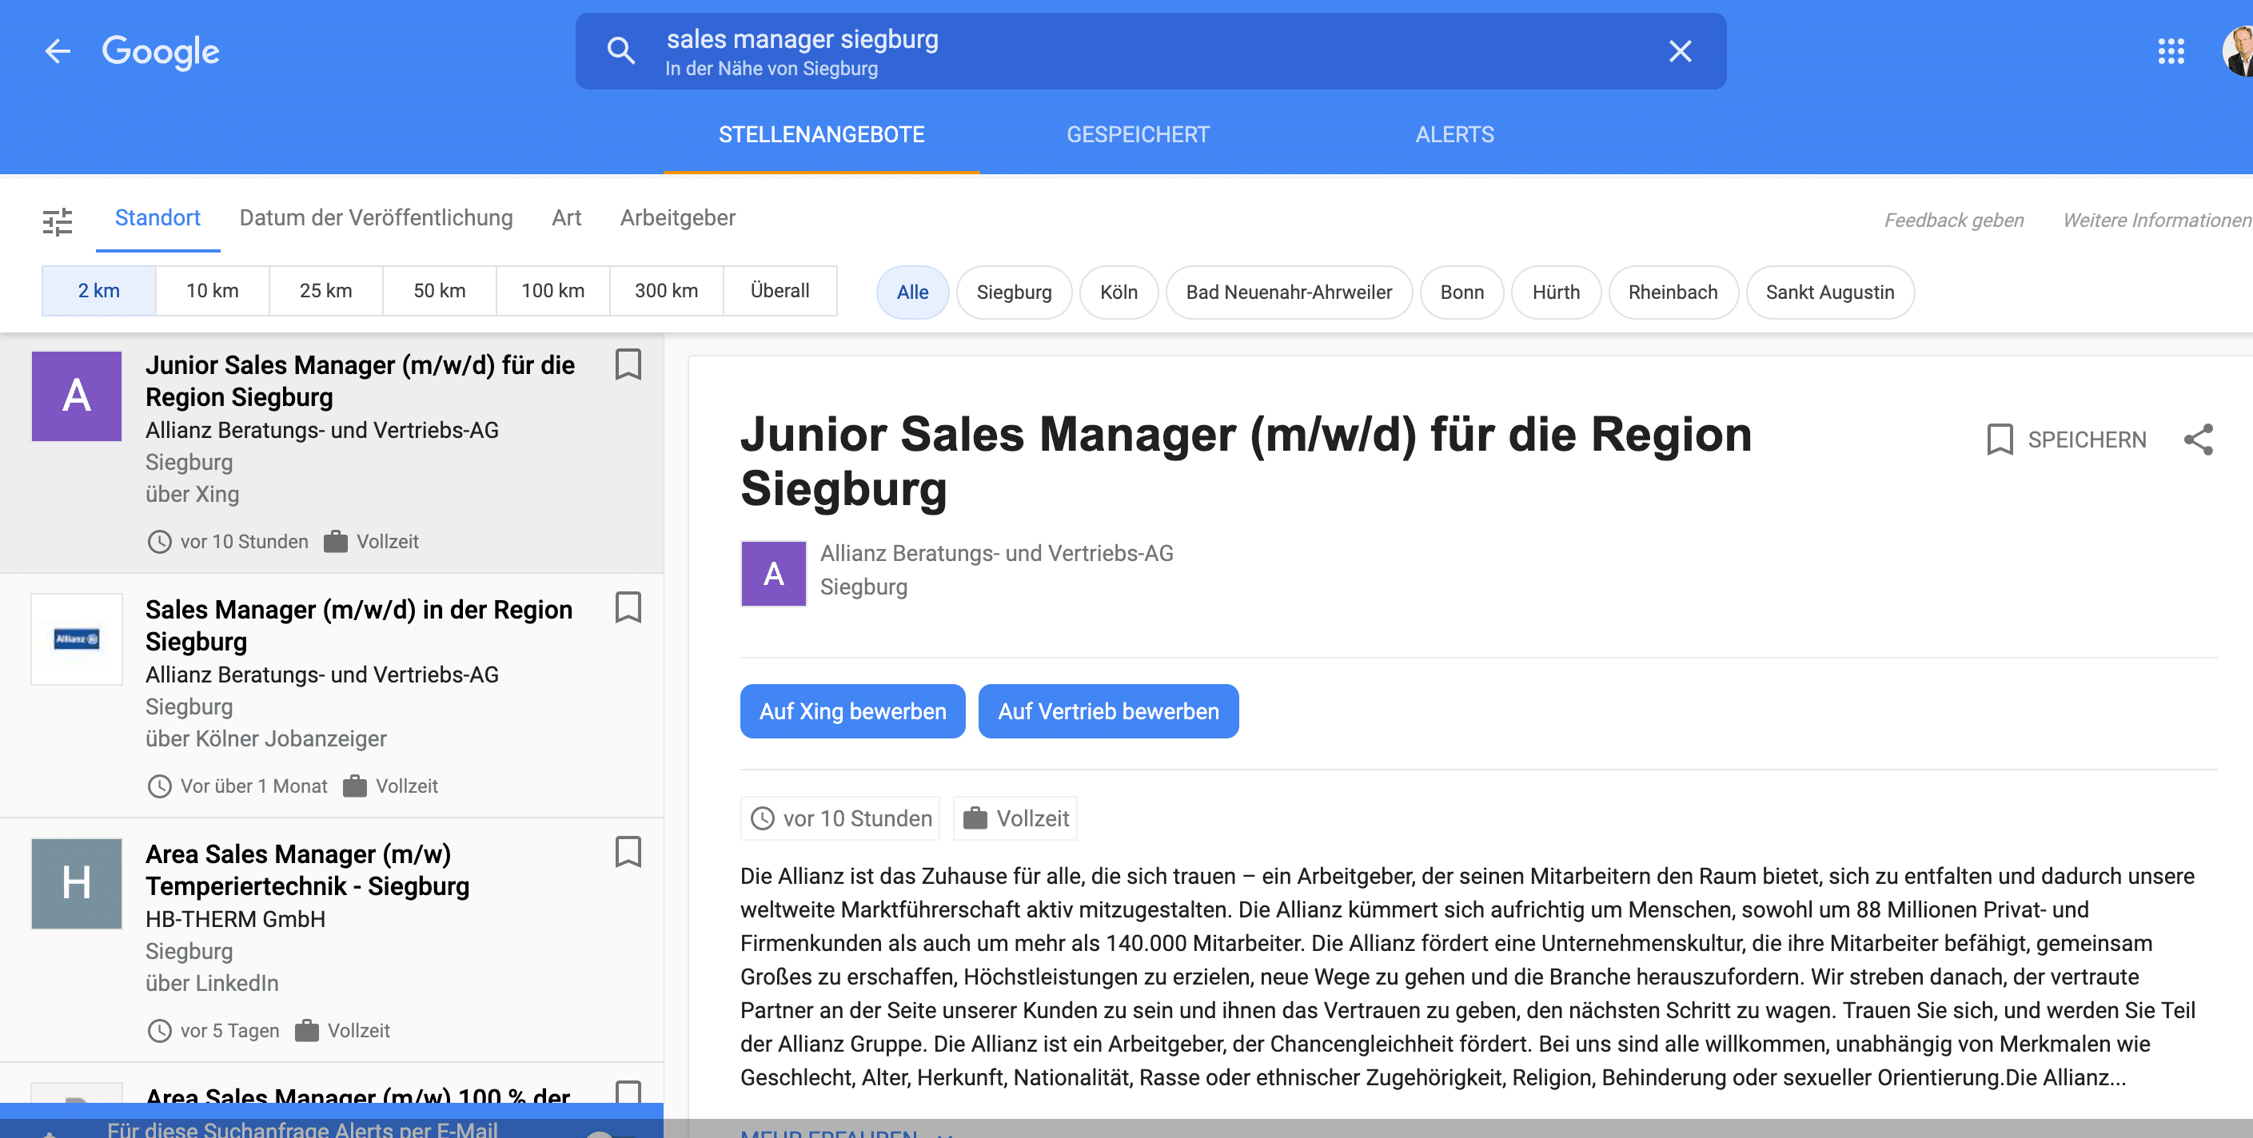
Task: Click the HB-THERM H logo tile
Action: (77, 883)
